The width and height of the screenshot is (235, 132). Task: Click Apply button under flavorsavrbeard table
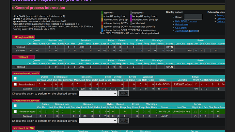pos(124,121)
